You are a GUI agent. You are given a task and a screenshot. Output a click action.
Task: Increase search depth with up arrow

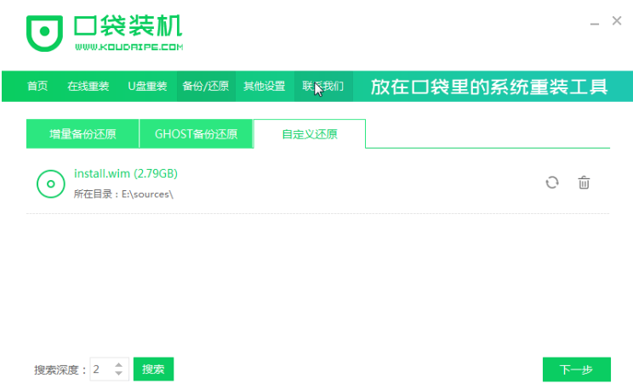(x=119, y=364)
